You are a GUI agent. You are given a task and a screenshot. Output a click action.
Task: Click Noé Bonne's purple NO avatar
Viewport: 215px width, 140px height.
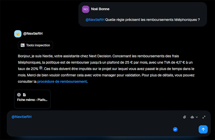[86, 9]
